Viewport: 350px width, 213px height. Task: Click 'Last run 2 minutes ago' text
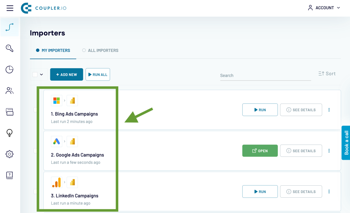pyautogui.click(x=72, y=122)
